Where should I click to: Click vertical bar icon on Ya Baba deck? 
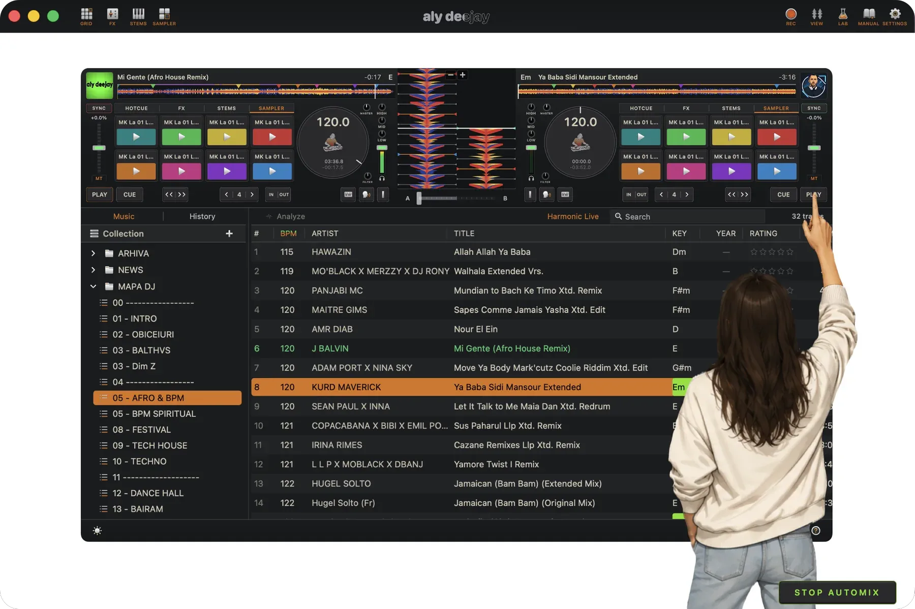(x=530, y=195)
